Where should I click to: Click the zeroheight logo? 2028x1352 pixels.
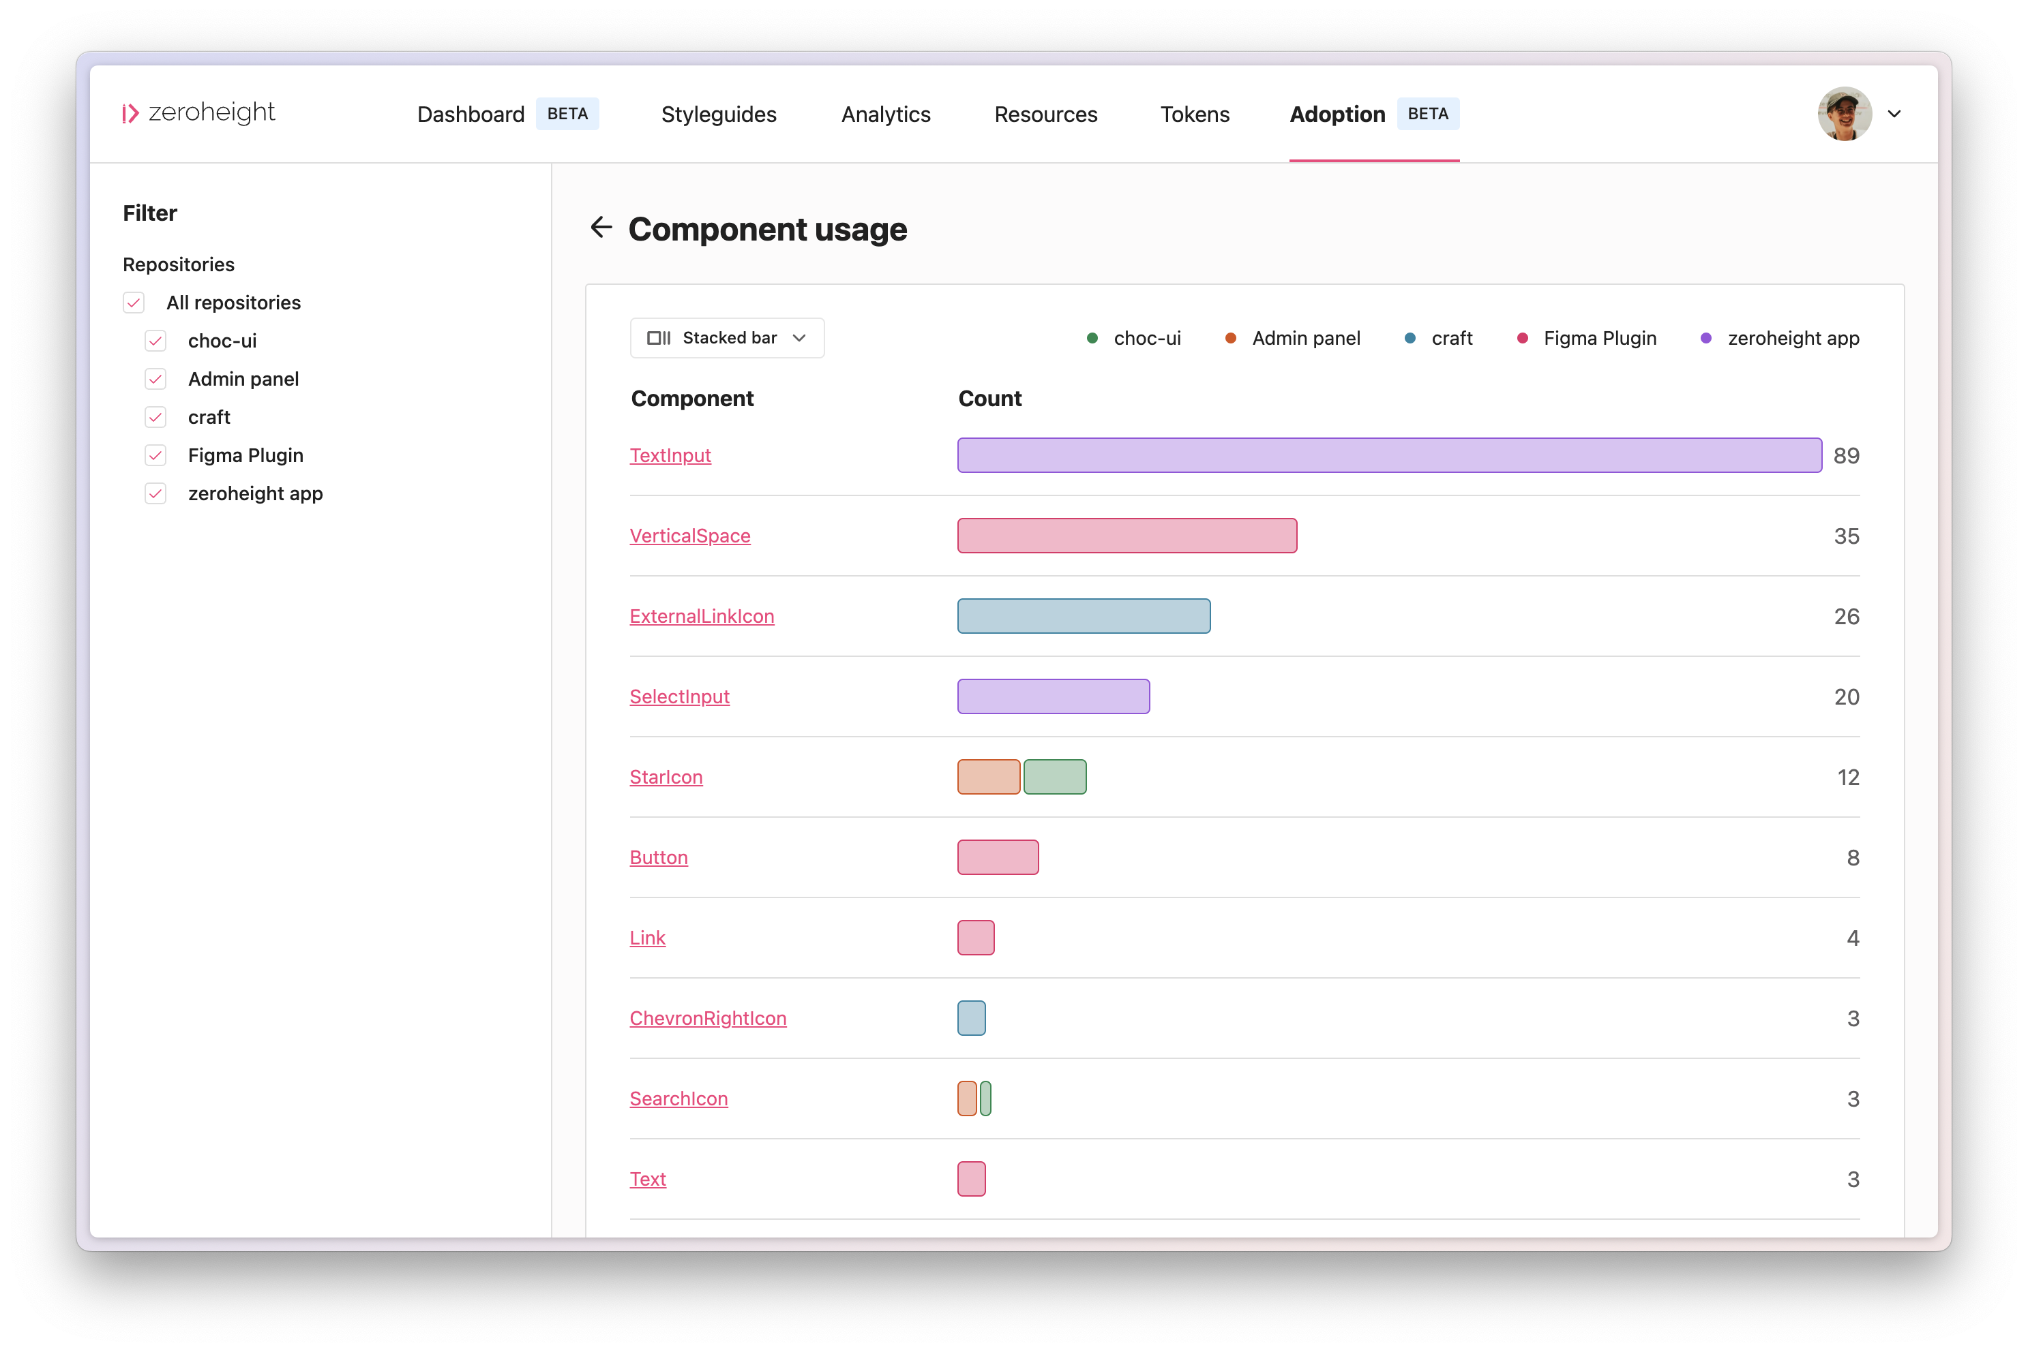[198, 113]
